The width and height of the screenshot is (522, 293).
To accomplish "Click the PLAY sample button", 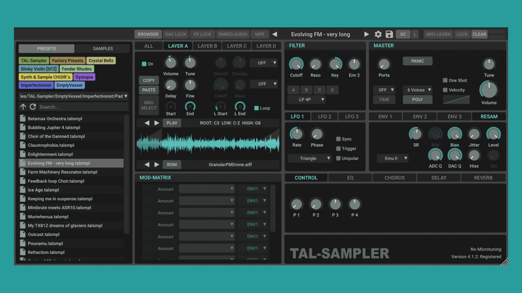I will 172,123.
